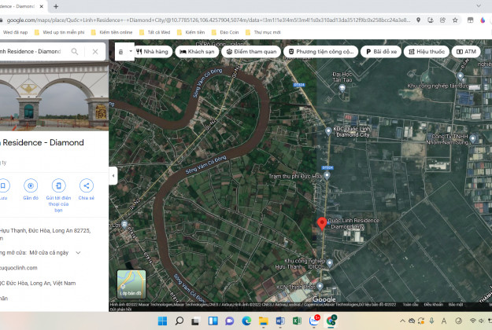Open Excel from the taskbar
The height and width of the screenshot is (330, 492).
coord(298,321)
